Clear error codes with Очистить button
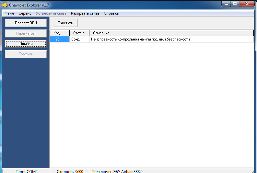The width and height of the screenshot is (257, 173). click(65, 23)
